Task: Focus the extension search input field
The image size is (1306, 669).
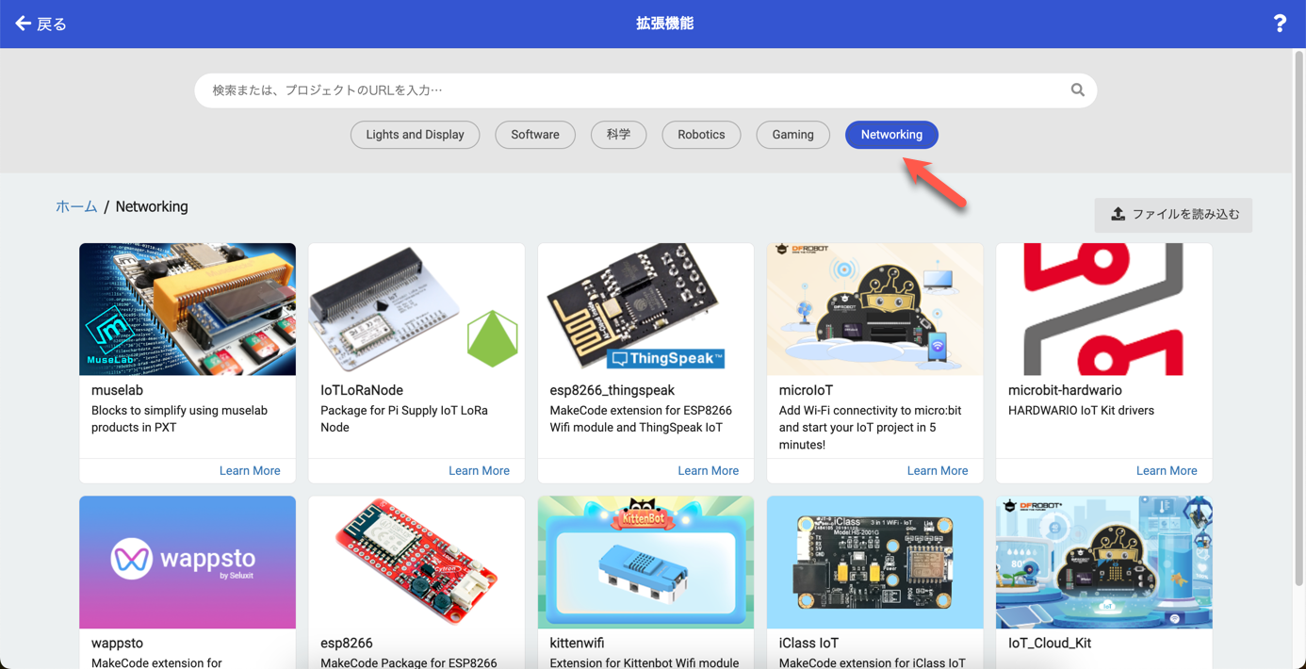Action: 645,90
